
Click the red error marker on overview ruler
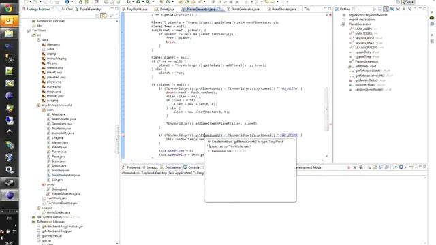point(330,124)
